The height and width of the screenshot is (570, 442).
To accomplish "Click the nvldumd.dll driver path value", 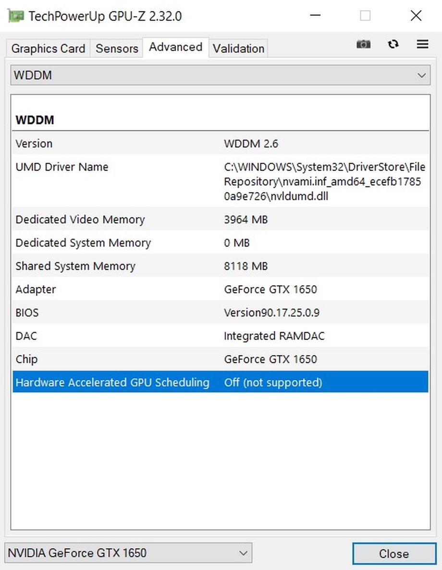I will 324,181.
